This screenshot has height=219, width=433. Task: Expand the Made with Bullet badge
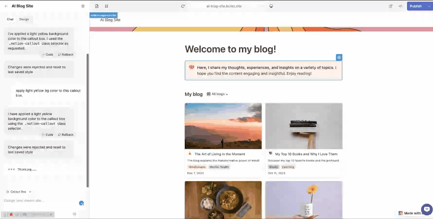[411, 213]
